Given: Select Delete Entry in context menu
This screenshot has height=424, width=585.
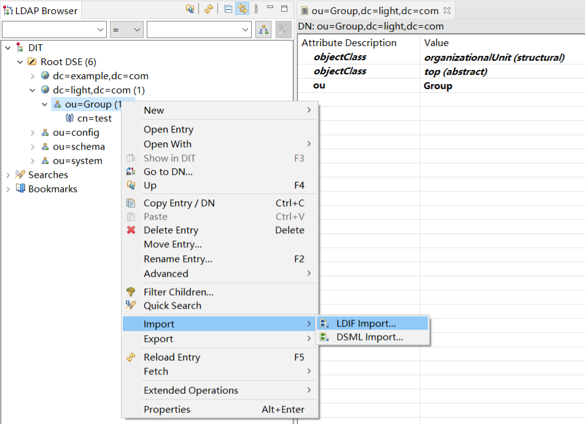Looking at the screenshot, I should pos(171,230).
